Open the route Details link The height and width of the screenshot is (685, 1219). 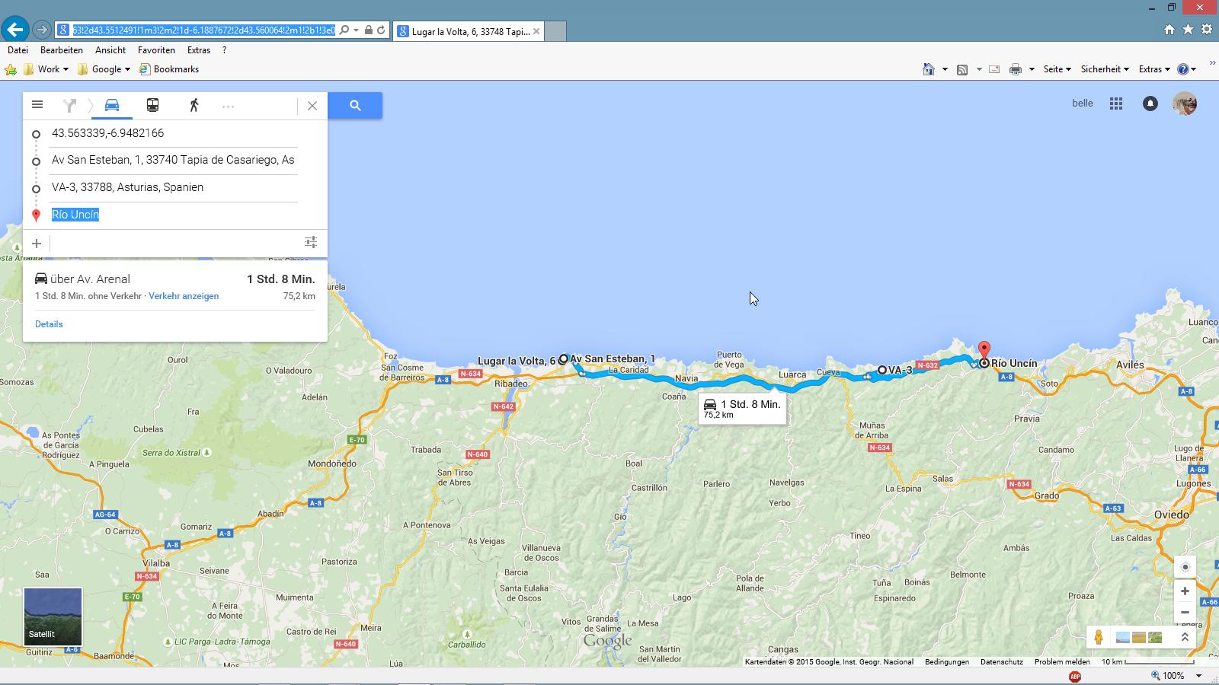coord(49,324)
